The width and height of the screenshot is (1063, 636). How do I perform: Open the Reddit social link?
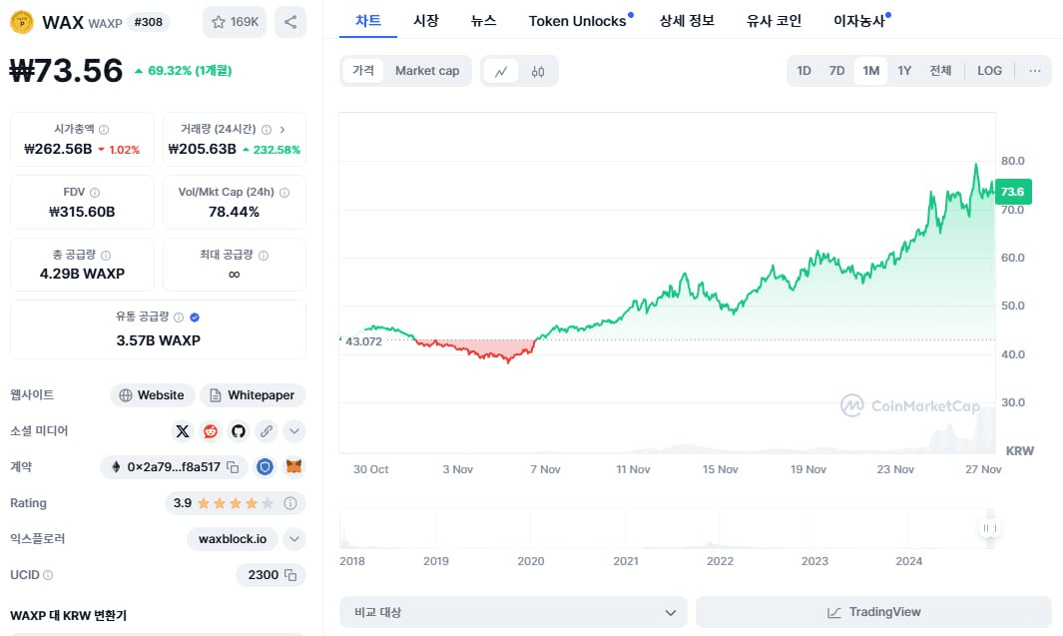click(211, 430)
